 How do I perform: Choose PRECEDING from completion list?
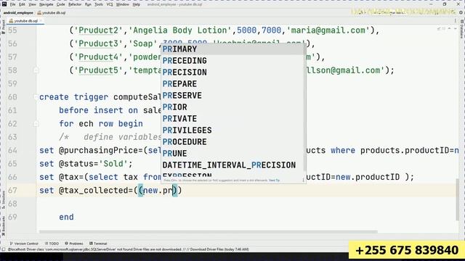tap(232, 61)
